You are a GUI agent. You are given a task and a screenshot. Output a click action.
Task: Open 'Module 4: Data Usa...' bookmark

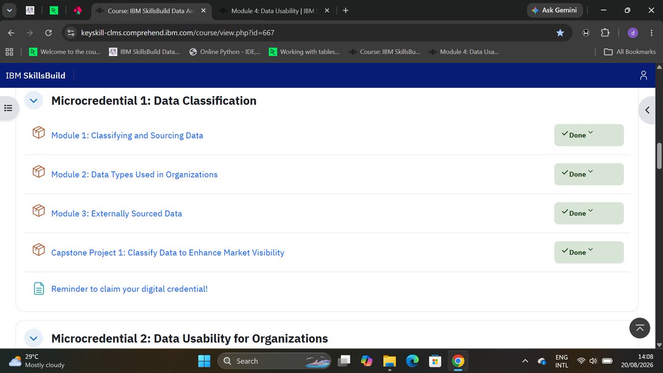(464, 52)
